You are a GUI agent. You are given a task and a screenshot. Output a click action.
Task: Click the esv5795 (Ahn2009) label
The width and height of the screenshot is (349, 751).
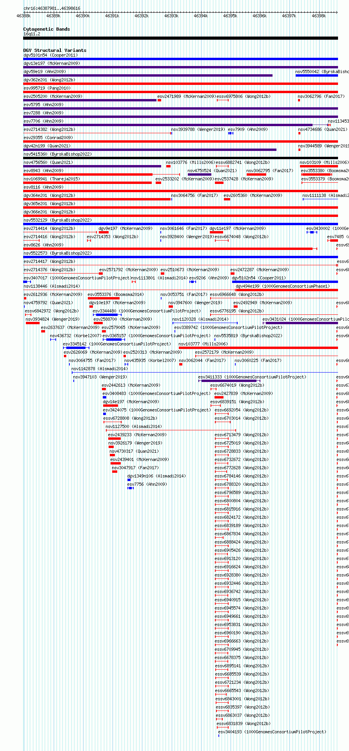[44, 105]
